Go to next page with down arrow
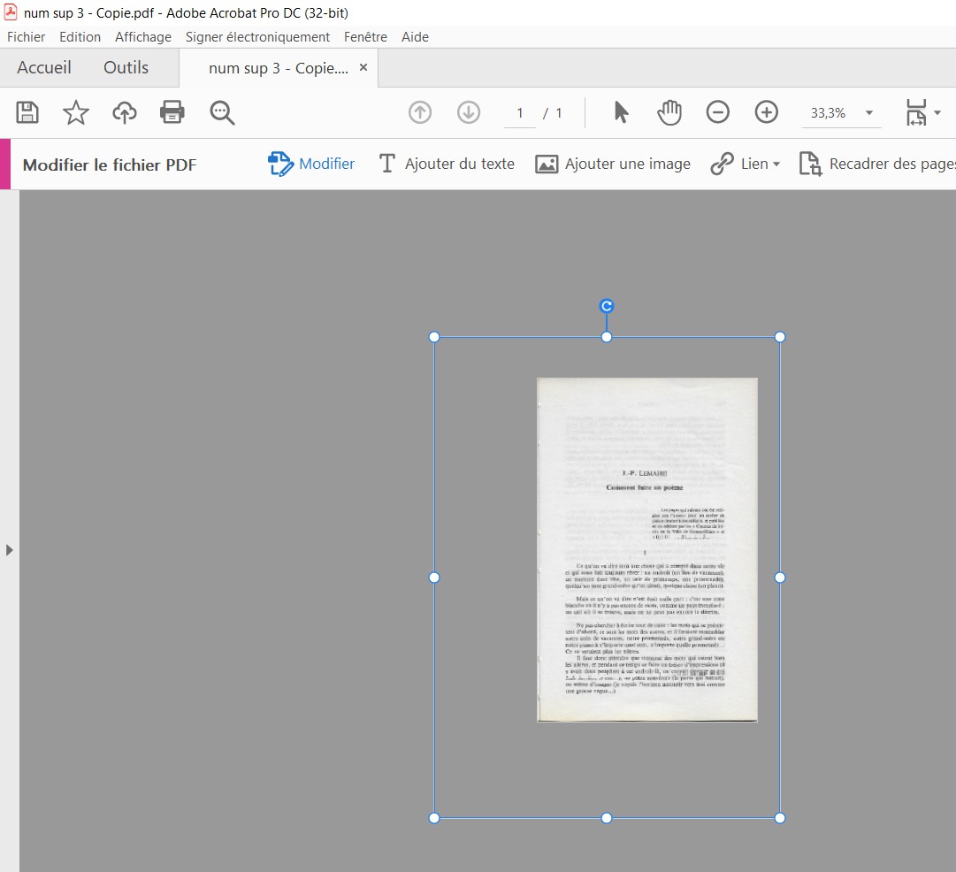 [468, 112]
